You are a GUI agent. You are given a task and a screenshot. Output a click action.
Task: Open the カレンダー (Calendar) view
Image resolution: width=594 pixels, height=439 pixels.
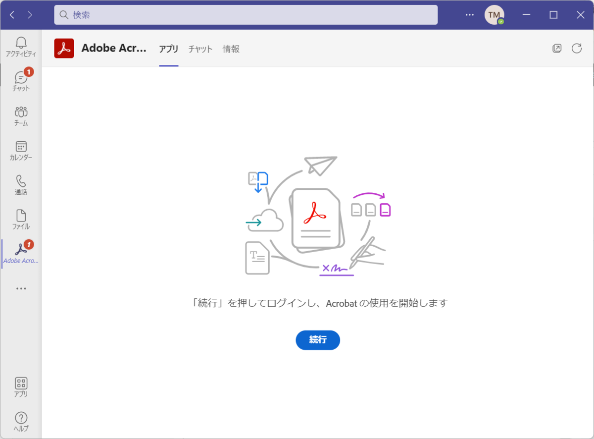21,151
